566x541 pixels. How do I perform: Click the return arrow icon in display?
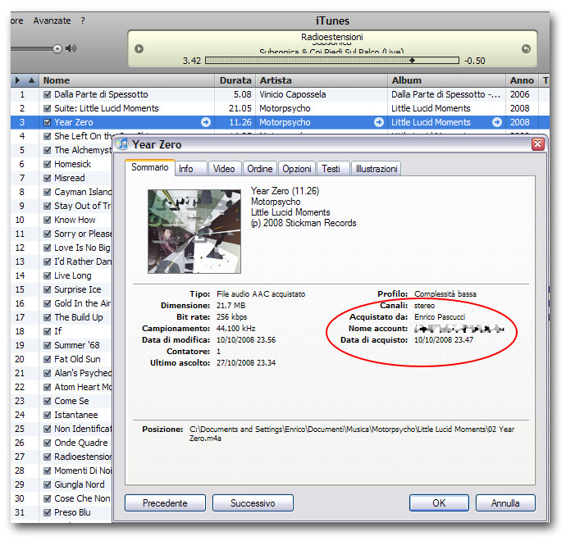coord(526,48)
